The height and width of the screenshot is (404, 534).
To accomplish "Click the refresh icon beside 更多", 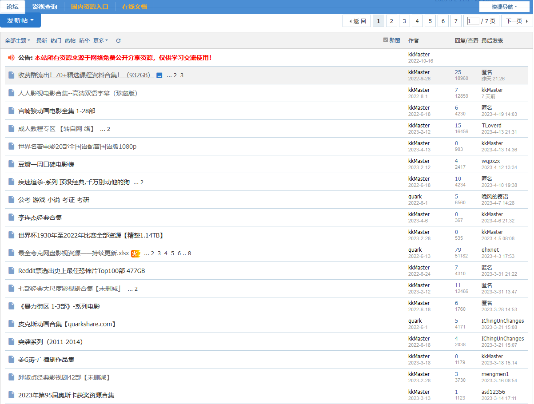I will (x=118, y=41).
